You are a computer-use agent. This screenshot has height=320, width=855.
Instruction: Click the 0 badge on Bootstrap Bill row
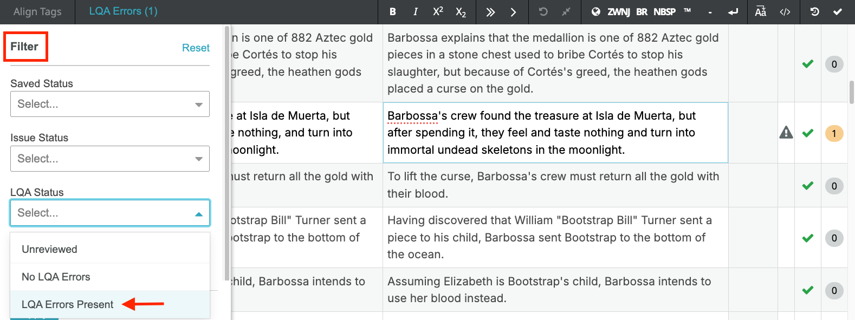pos(834,238)
